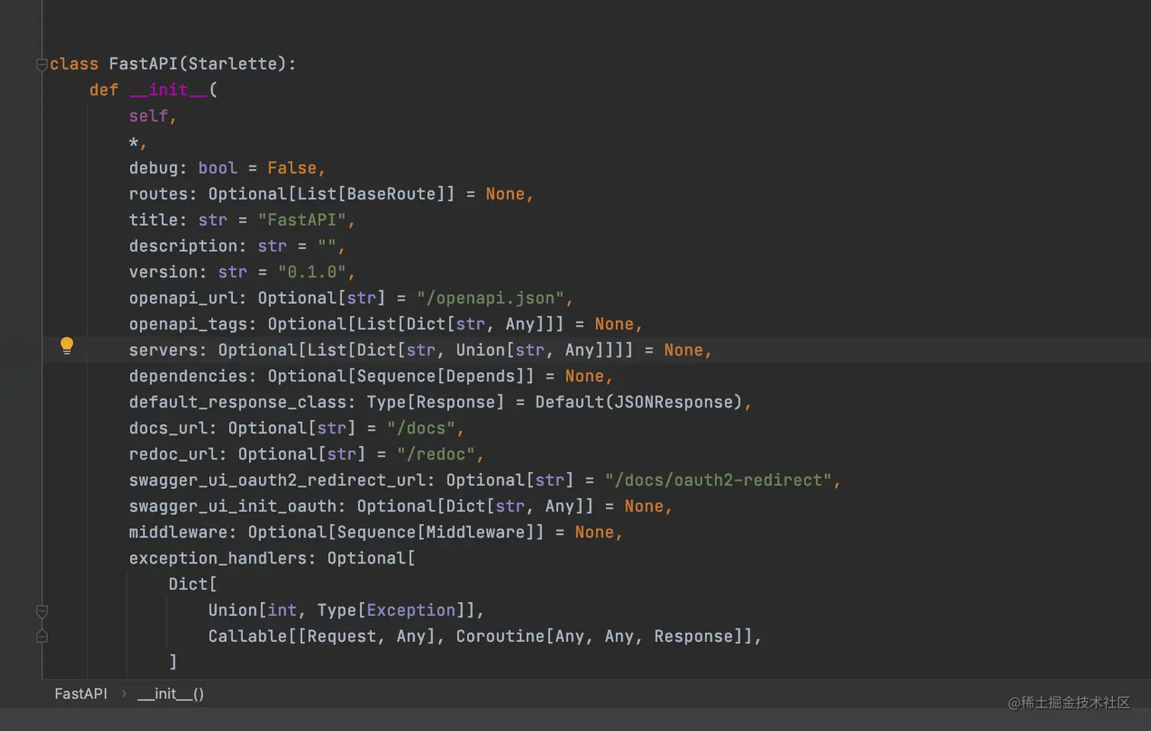Viewport: 1151px width, 731px height.
Task: Click the "FastAPI" title string
Action: click(302, 220)
